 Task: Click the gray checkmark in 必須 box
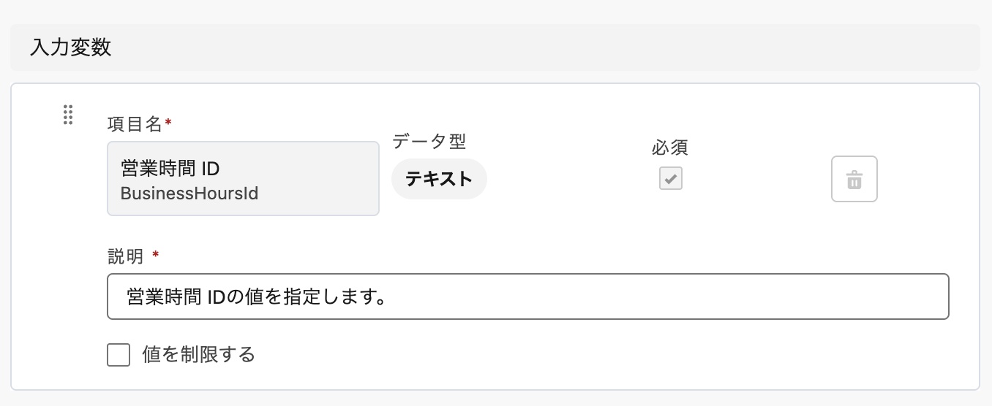coord(670,179)
